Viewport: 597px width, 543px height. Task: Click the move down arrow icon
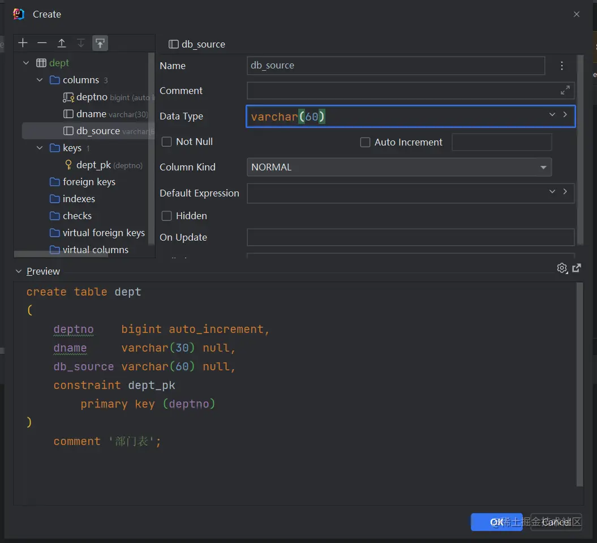pos(81,43)
